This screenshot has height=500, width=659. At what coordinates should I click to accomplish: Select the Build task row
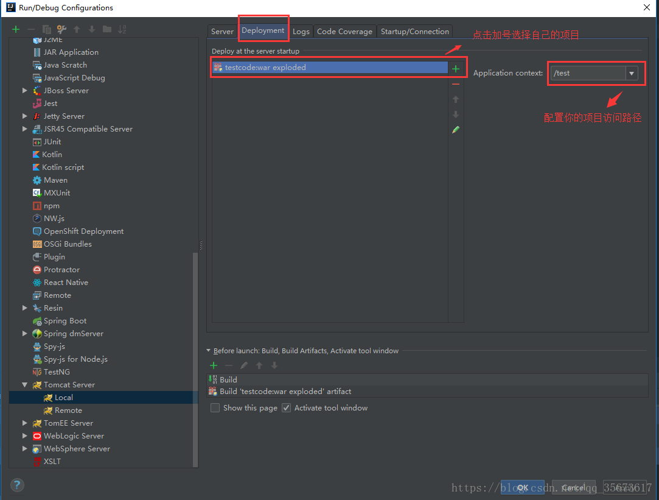428,380
